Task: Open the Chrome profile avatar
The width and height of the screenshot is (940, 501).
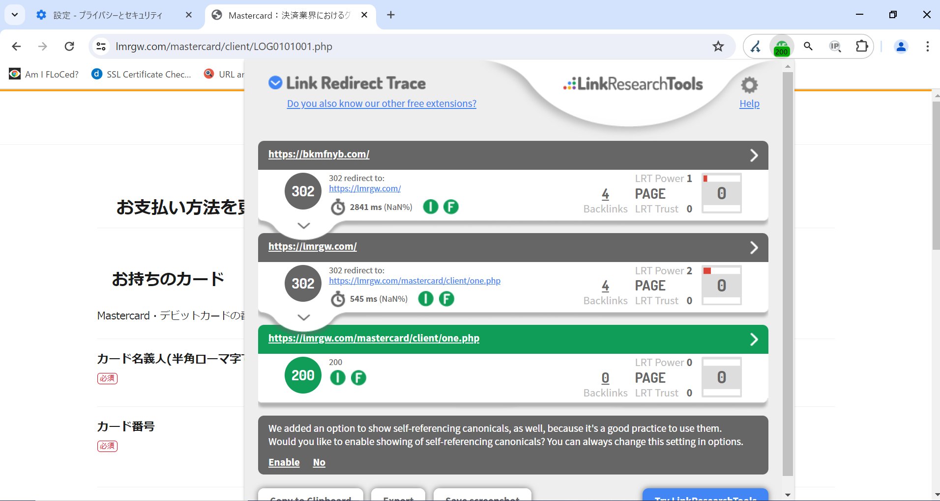Action: point(901,47)
